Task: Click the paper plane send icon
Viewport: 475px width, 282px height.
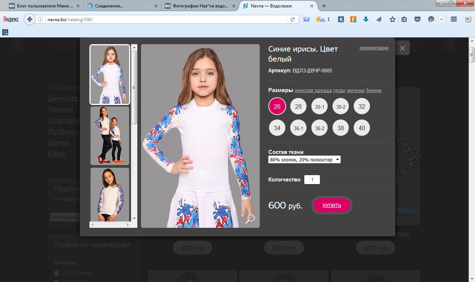Action: [x=379, y=20]
